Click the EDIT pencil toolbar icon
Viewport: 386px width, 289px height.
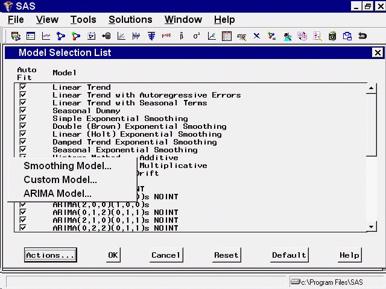pyautogui.click(x=242, y=37)
